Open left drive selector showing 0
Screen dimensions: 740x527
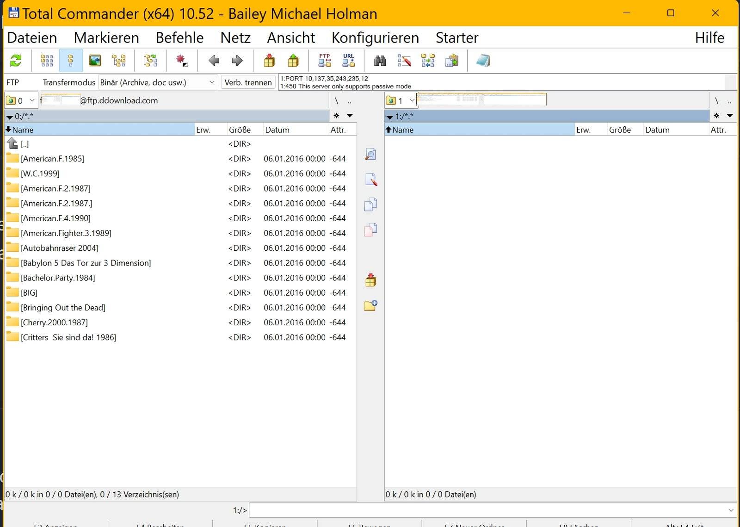21,100
